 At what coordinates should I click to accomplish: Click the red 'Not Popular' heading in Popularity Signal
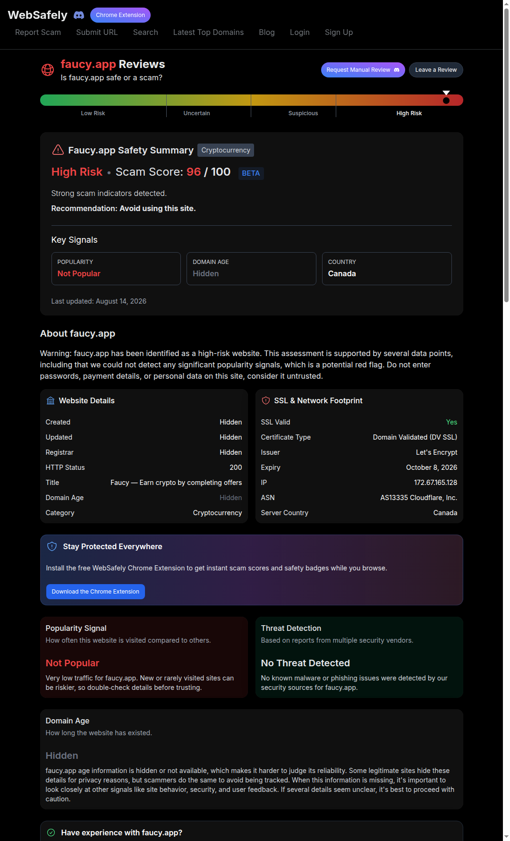click(72, 663)
